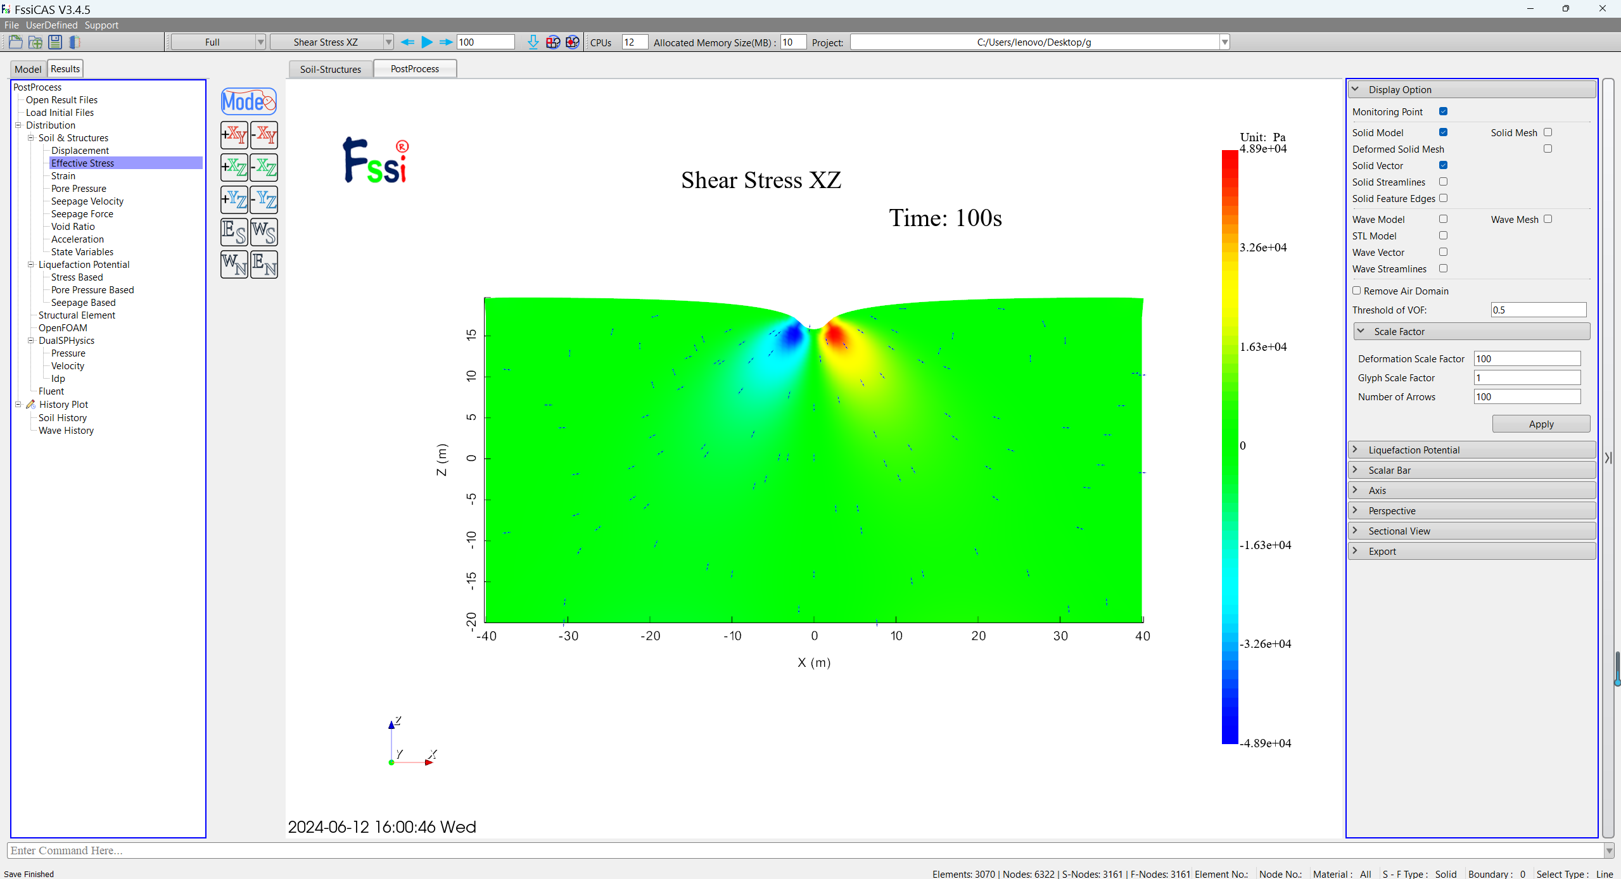Viewport: 1621px width, 879px height.
Task: Enable Deformed Solid Mesh checkbox
Action: (x=1548, y=149)
